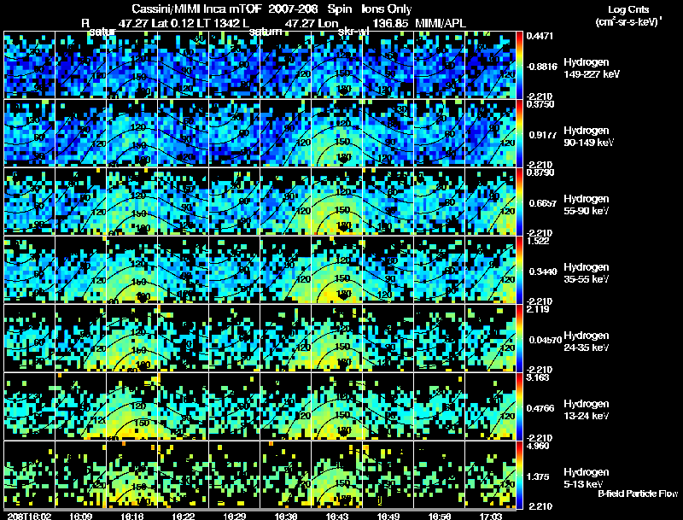Click the 'skr-wl' label above the plots
The image size is (683, 520).
(x=353, y=32)
